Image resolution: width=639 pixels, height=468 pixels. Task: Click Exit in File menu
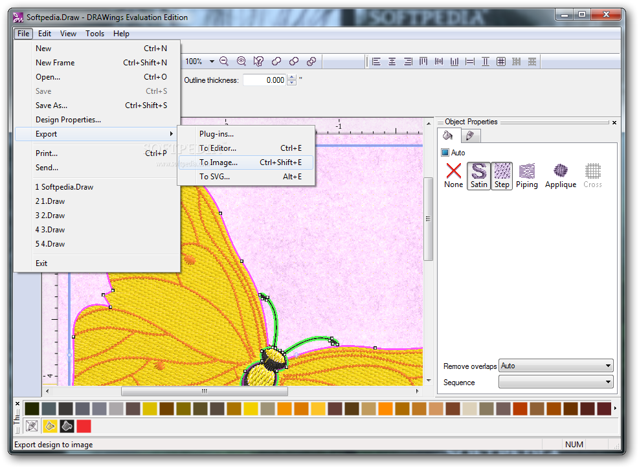pos(97,263)
